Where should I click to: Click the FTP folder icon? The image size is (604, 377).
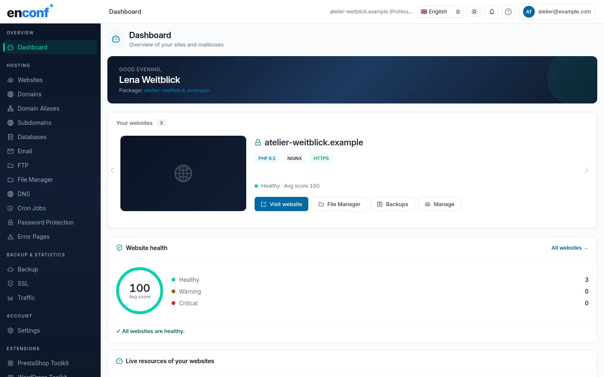(10, 165)
